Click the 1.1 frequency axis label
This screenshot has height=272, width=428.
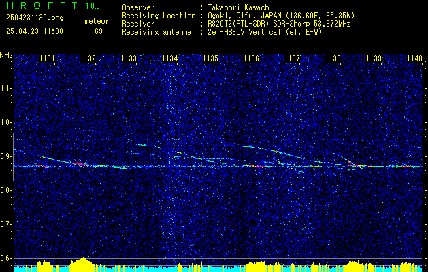pos(6,88)
